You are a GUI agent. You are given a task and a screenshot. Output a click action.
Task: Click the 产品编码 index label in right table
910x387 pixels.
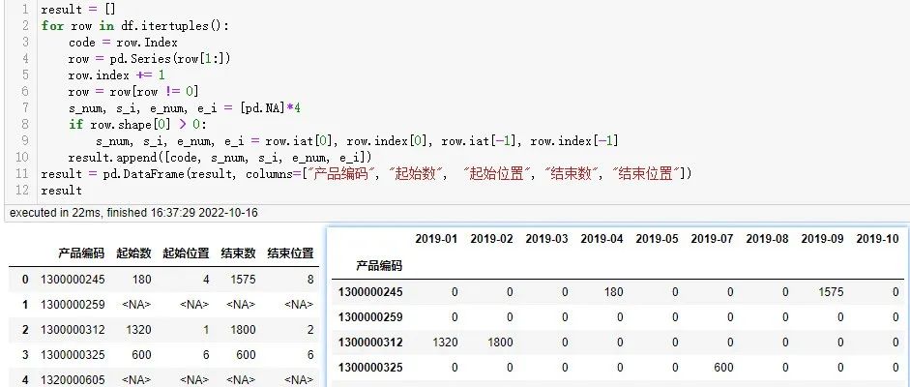coord(379,266)
